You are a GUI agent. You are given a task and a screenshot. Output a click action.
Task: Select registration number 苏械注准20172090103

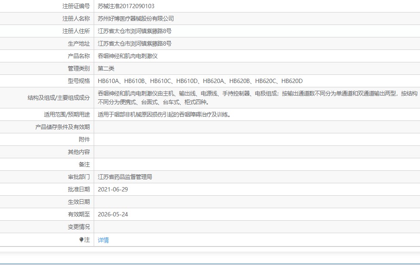126,6
